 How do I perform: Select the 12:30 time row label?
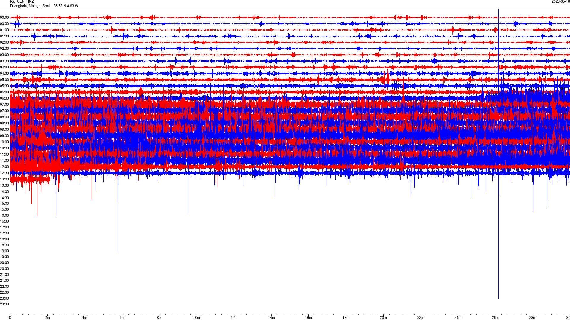(4, 173)
